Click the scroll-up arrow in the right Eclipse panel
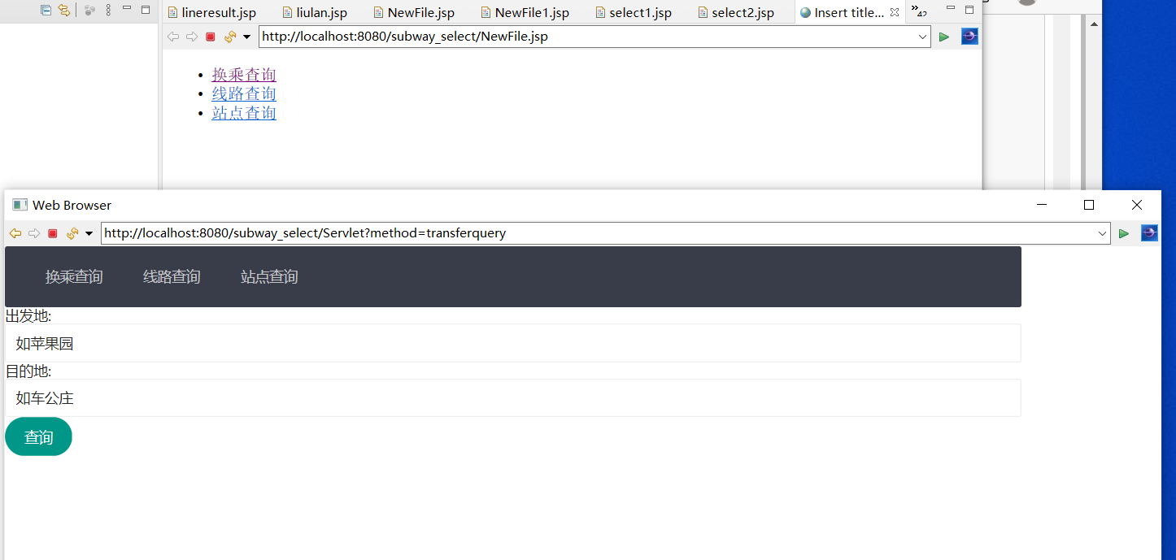The height and width of the screenshot is (560, 1176). 1094,24
